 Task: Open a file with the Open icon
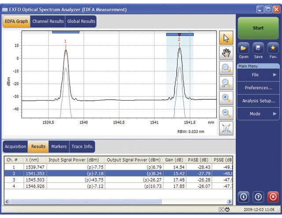(x=244, y=48)
